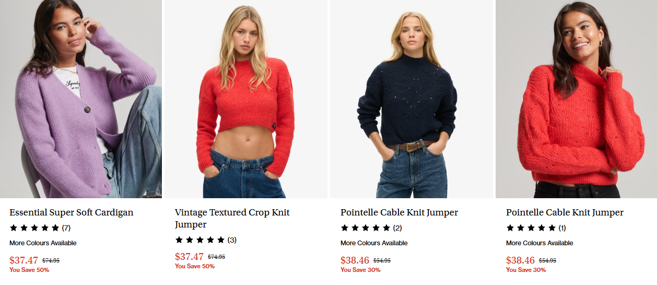Image resolution: width=657 pixels, height=285 pixels.
Task: Click More Colours Available under the cardigan
Action: point(43,243)
